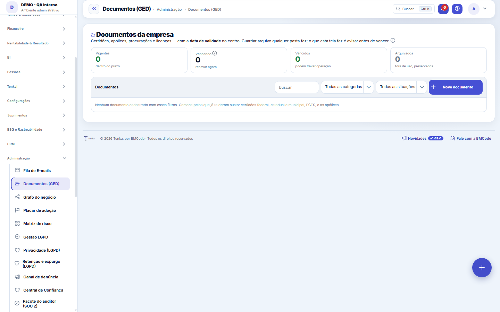Screen dimensions: 500x312
Task: Click the floating plus button
Action: pyautogui.click(x=482, y=268)
